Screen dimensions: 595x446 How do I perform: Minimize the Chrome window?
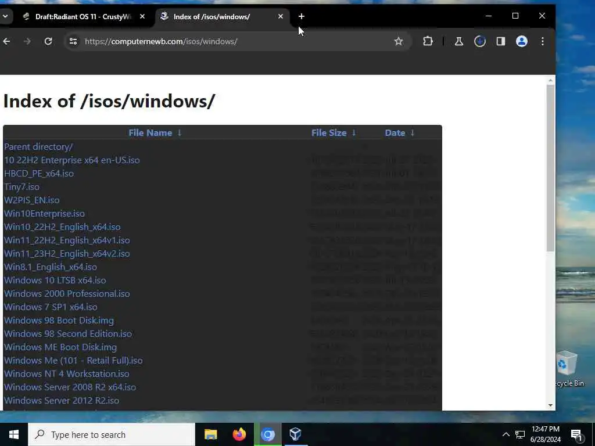tap(489, 16)
